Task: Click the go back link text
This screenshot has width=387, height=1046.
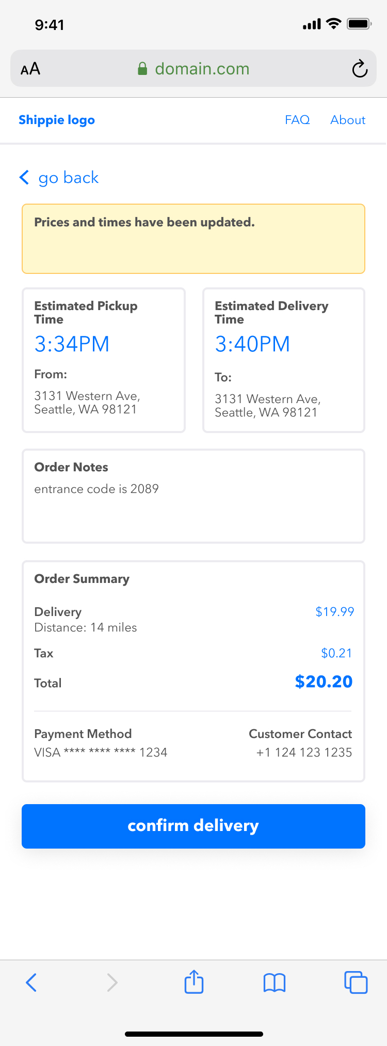Action: coord(69,178)
